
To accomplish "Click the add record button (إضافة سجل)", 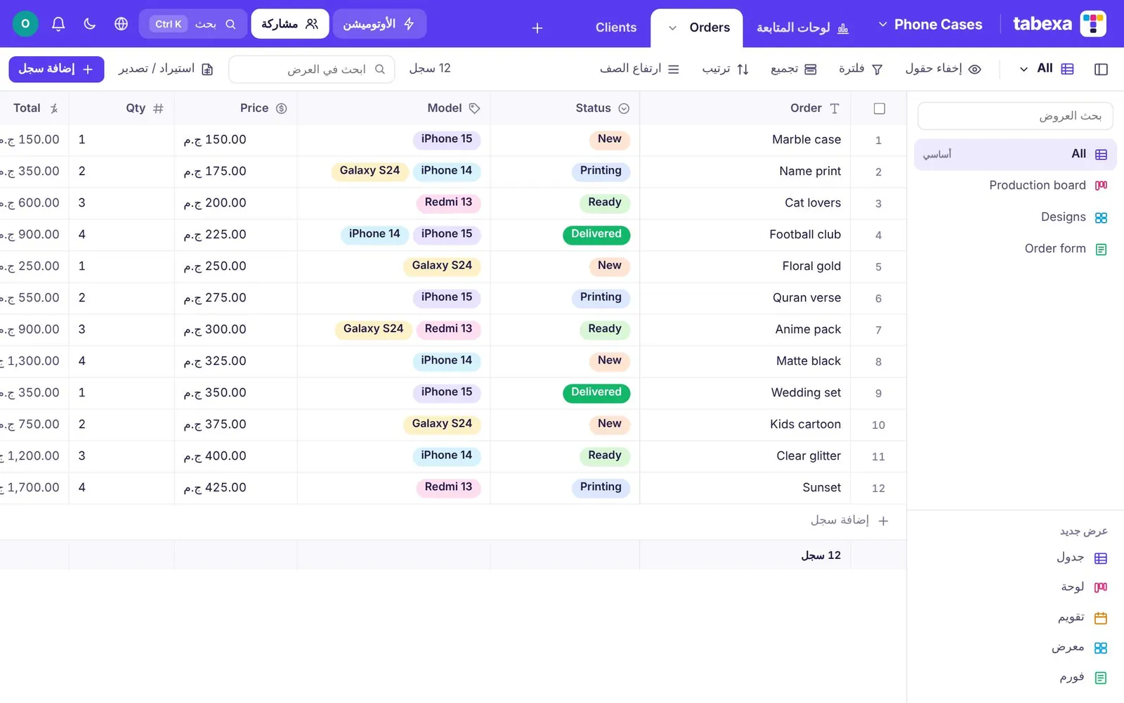I will point(56,69).
